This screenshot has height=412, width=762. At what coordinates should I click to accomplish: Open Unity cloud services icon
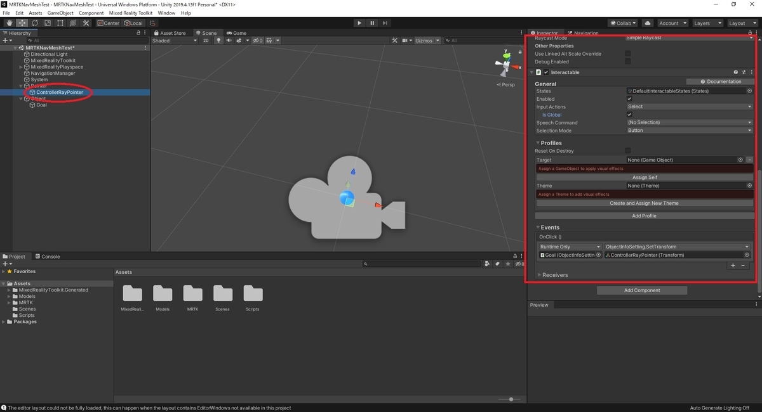click(x=648, y=23)
